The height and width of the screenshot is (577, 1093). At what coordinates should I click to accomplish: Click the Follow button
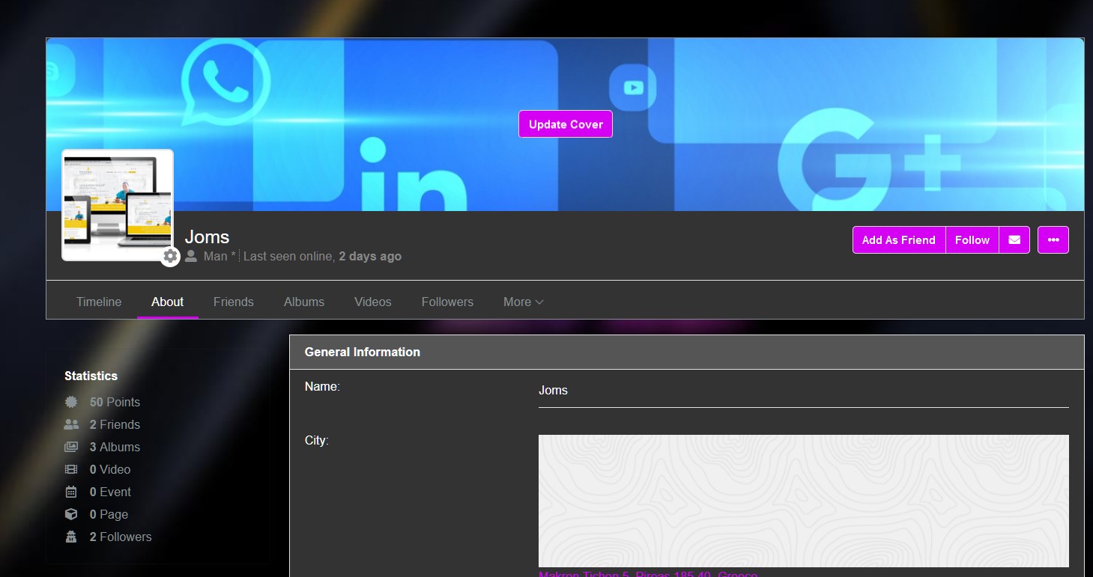[x=972, y=240]
